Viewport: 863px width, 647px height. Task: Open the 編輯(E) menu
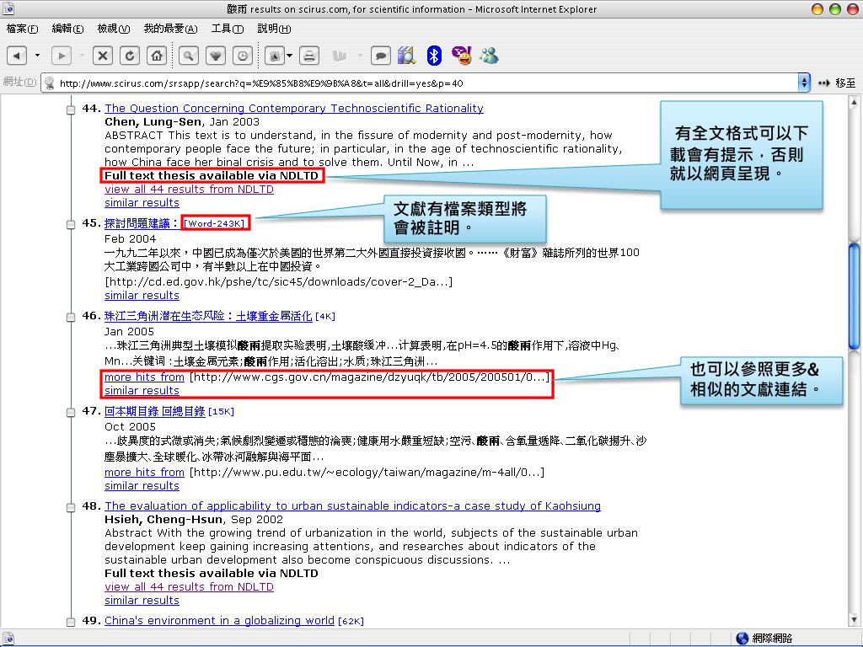pos(67,29)
